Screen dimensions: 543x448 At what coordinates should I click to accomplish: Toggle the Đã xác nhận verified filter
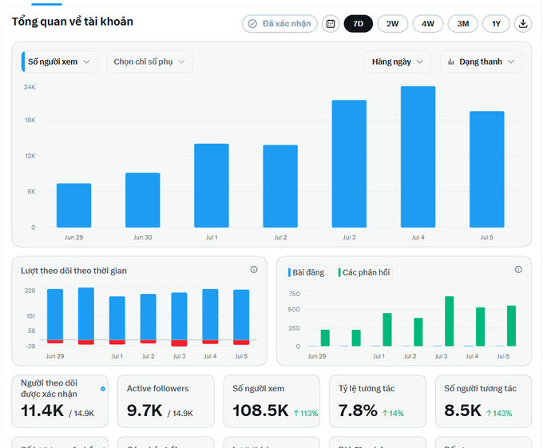[279, 23]
